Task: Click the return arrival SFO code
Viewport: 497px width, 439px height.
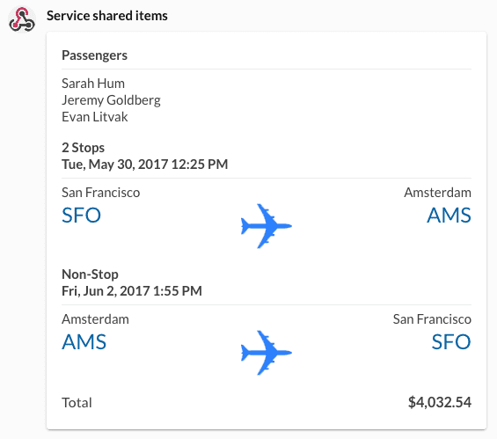Action: [451, 342]
